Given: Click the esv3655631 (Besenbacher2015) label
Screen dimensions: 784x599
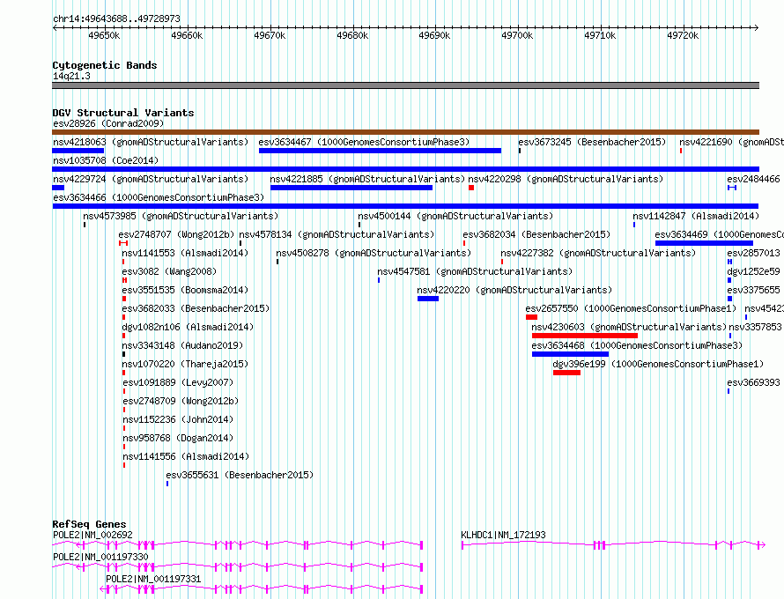Looking at the screenshot, I should point(240,475).
